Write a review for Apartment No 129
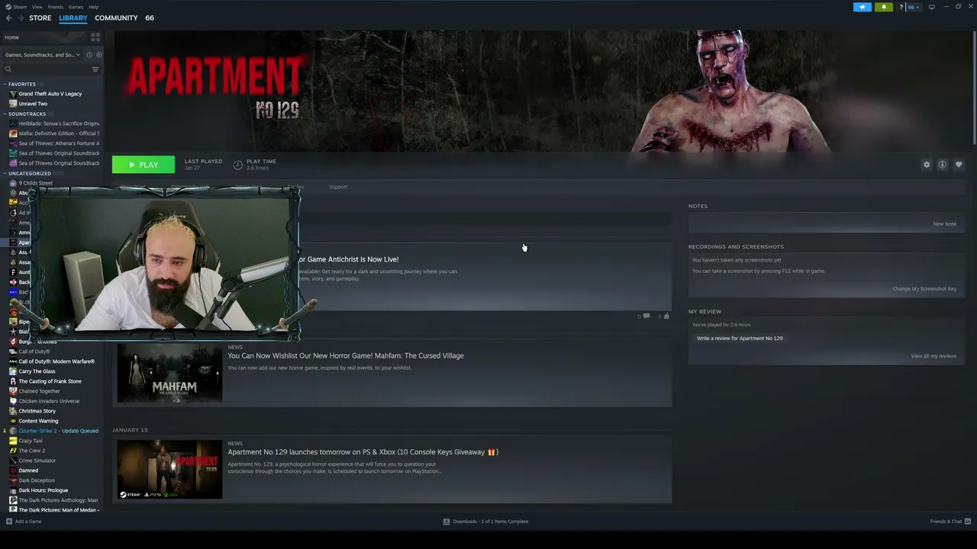The image size is (977, 549). (x=740, y=339)
